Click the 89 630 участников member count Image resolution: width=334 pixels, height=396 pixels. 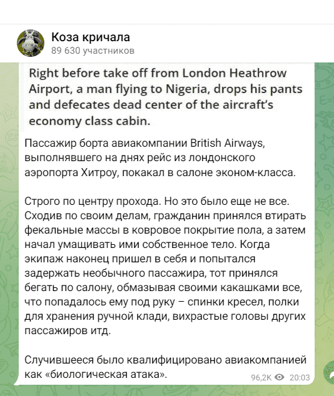tap(92, 51)
